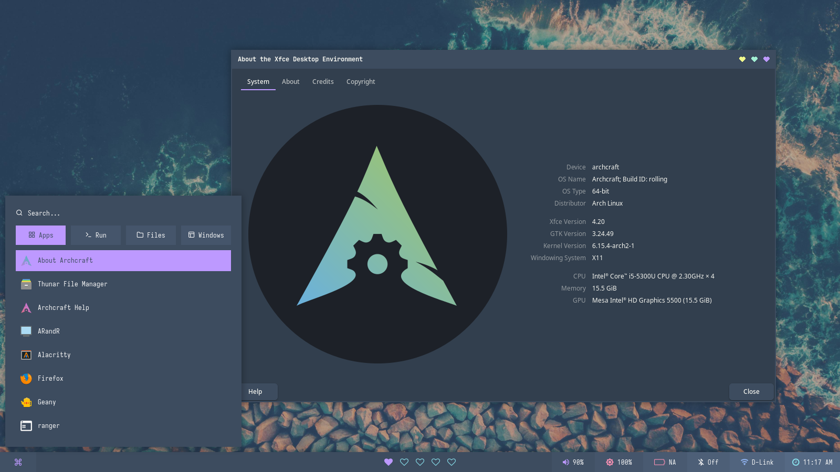
Task: Switch to the Copyright tab
Action: tap(361, 82)
